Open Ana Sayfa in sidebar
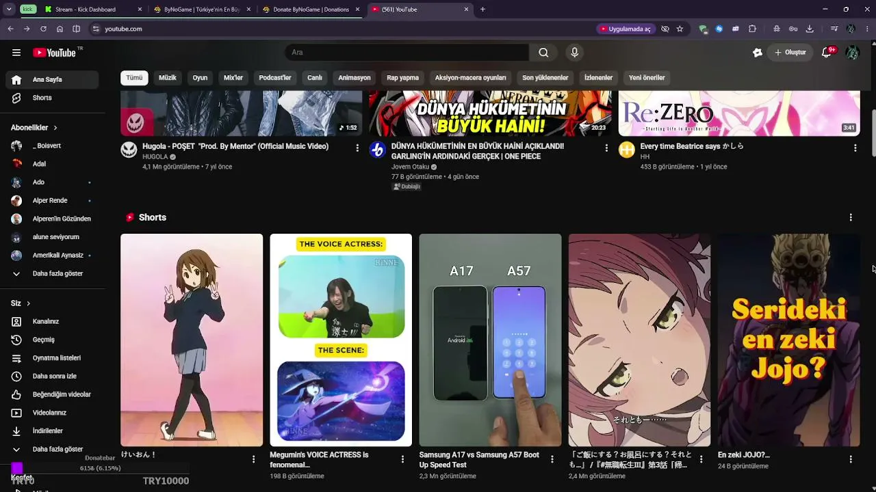The height and width of the screenshot is (492, 876). pyautogui.click(x=52, y=80)
